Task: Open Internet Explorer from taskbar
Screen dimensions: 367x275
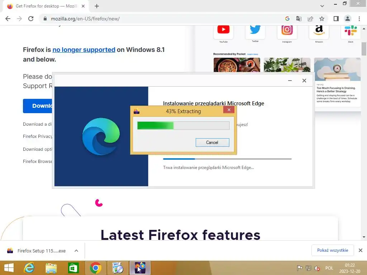Action: point(29,268)
